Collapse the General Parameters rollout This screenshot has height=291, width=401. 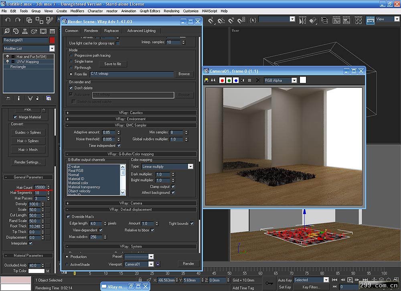(x=28, y=177)
